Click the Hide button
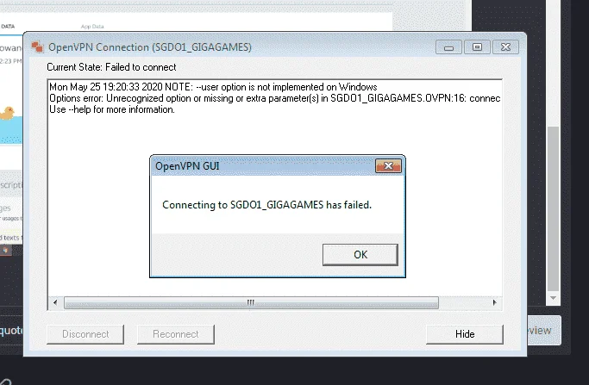This screenshot has width=589, height=385. (x=465, y=334)
